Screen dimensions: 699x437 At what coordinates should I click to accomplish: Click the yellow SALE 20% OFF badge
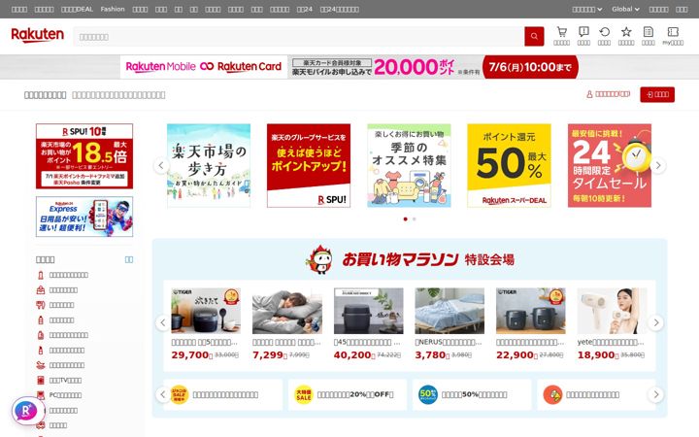(x=303, y=394)
